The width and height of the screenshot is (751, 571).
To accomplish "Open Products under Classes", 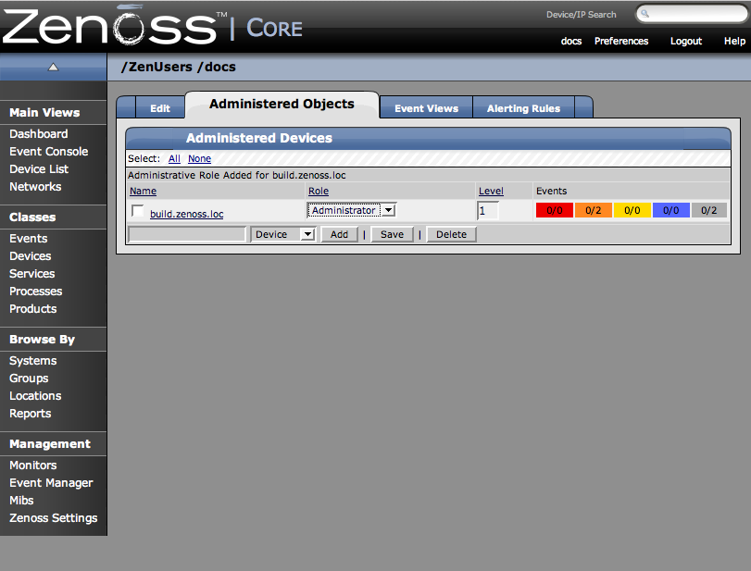I will coord(32,309).
